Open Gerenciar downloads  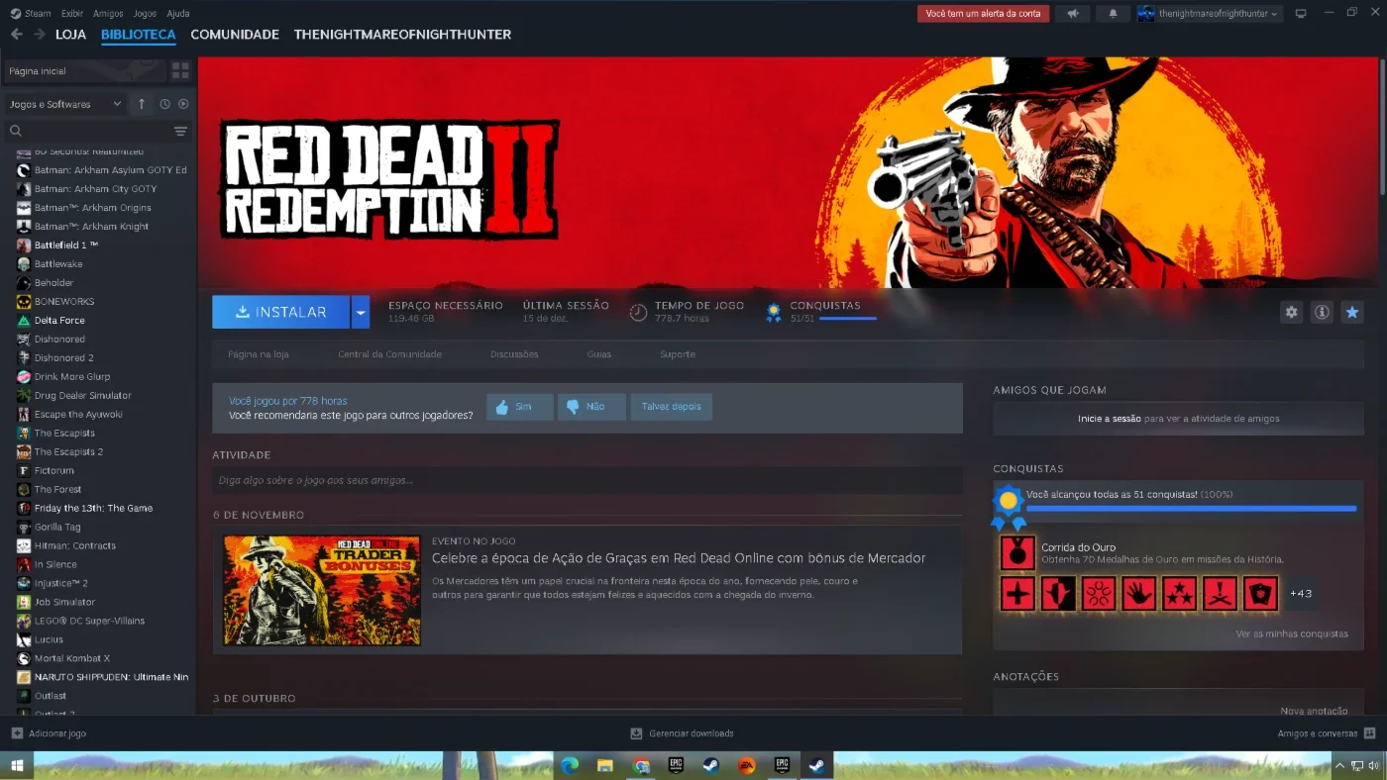[683, 733]
